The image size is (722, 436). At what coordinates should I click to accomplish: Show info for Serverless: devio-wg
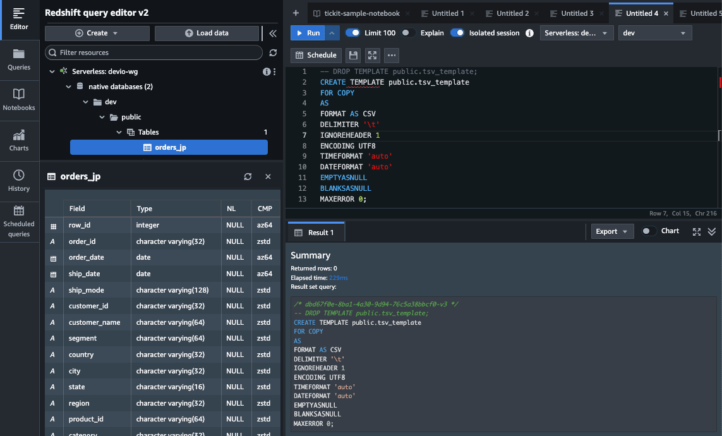pyautogui.click(x=266, y=71)
